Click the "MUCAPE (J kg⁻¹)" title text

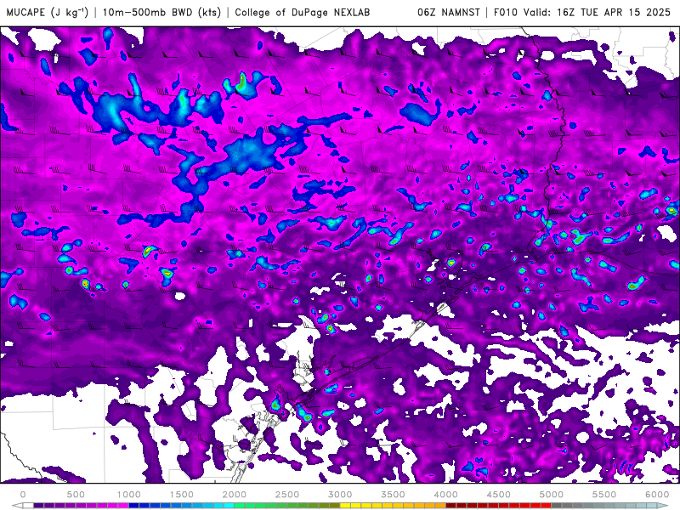[48, 12]
